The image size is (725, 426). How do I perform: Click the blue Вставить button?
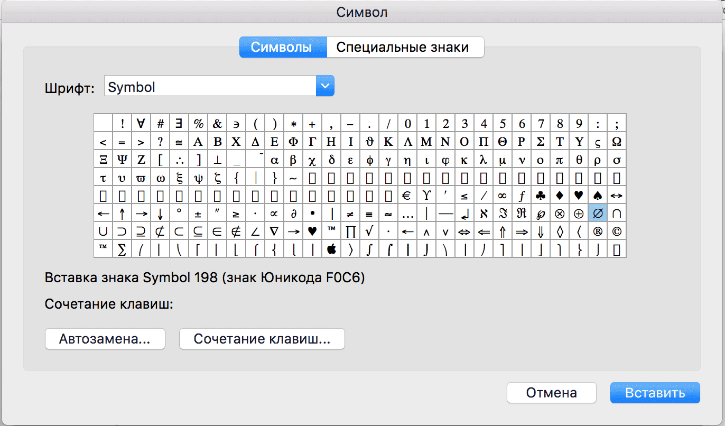pyautogui.click(x=655, y=393)
